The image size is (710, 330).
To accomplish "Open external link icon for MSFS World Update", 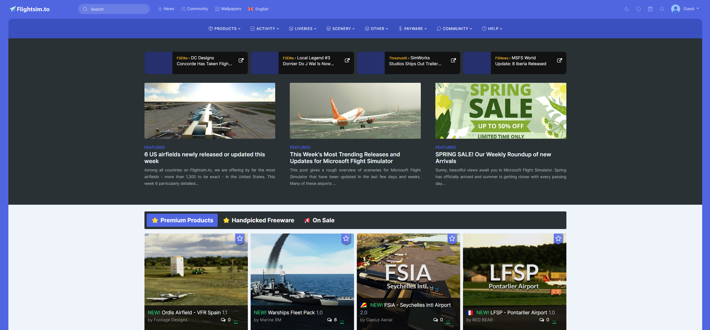I will tap(559, 60).
